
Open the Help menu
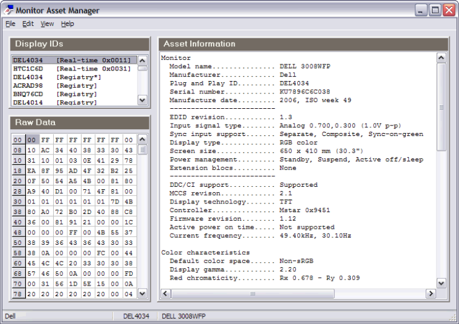pyautogui.click(x=67, y=23)
